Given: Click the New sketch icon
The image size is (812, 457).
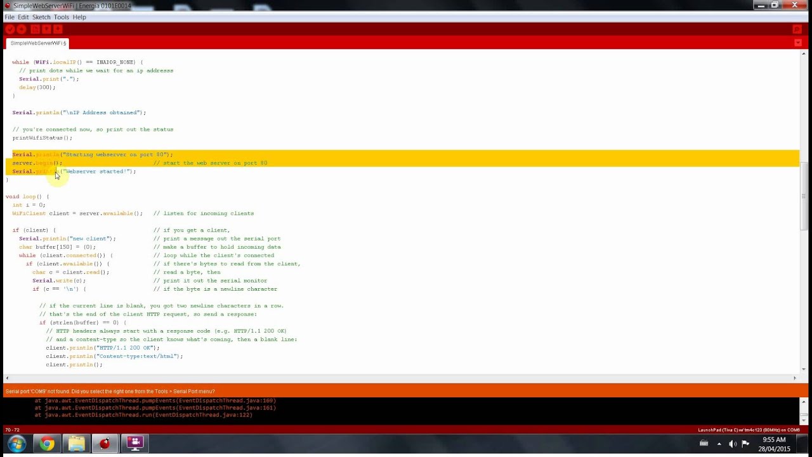Looking at the screenshot, I should pyautogui.click(x=36, y=29).
